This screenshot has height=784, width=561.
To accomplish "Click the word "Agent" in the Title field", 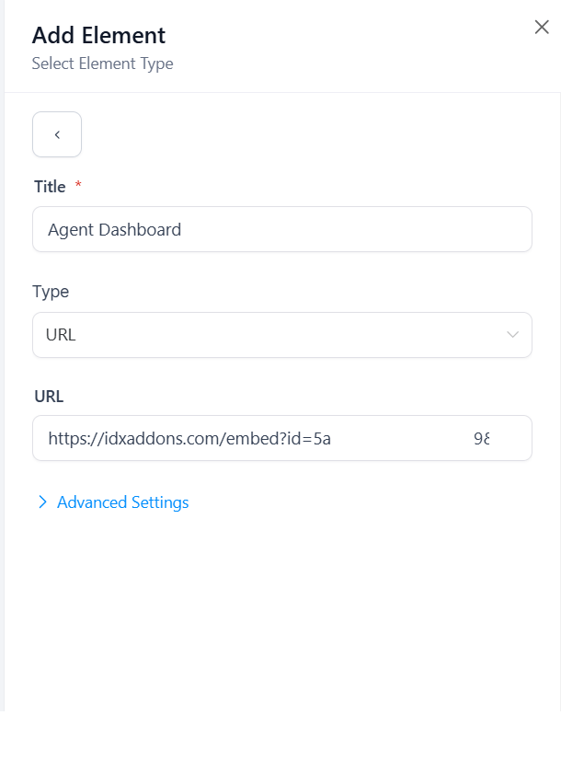I will pyautogui.click(x=72, y=230).
